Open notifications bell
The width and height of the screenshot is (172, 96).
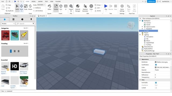click(145, 1)
